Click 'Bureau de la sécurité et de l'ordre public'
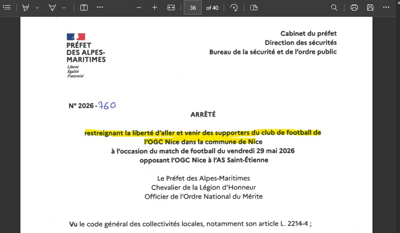 (x=273, y=52)
